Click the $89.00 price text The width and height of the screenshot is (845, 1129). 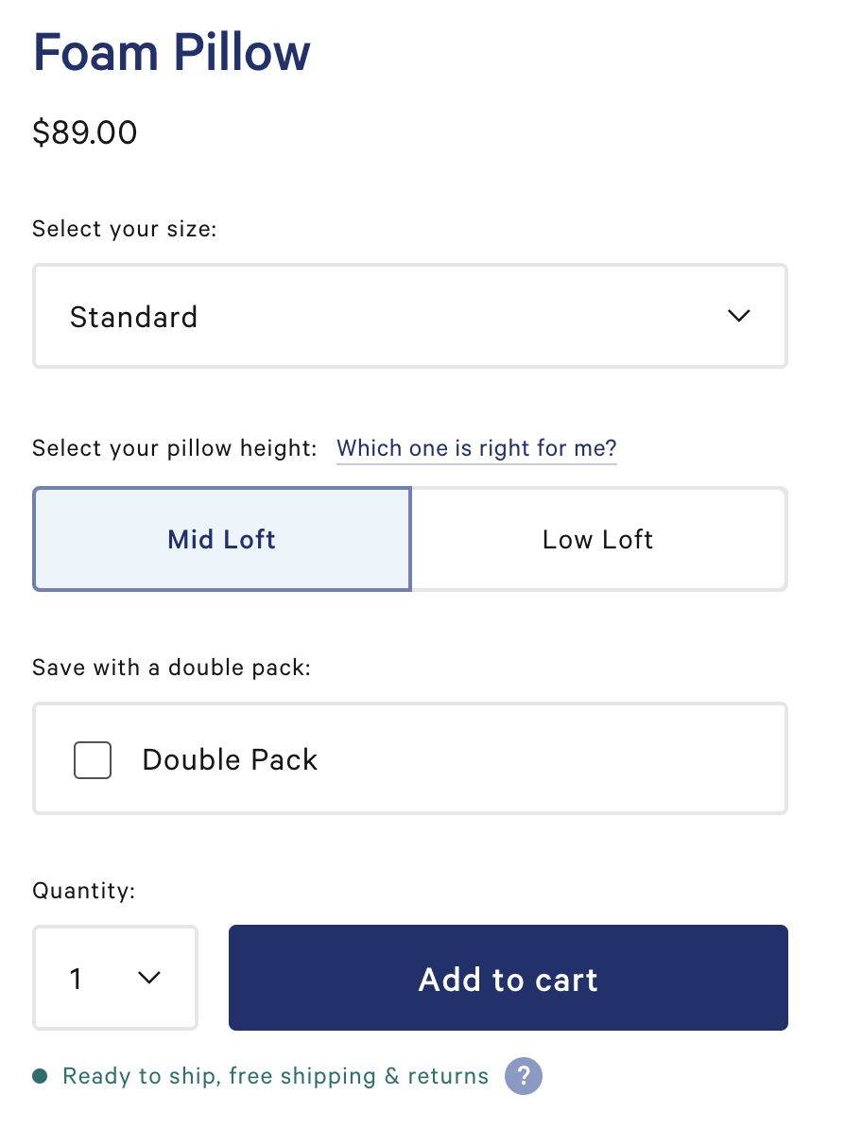pyautogui.click(x=85, y=132)
